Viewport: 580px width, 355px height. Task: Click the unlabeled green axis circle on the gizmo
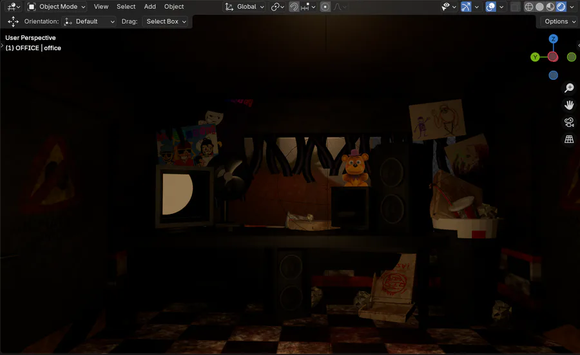(x=572, y=57)
